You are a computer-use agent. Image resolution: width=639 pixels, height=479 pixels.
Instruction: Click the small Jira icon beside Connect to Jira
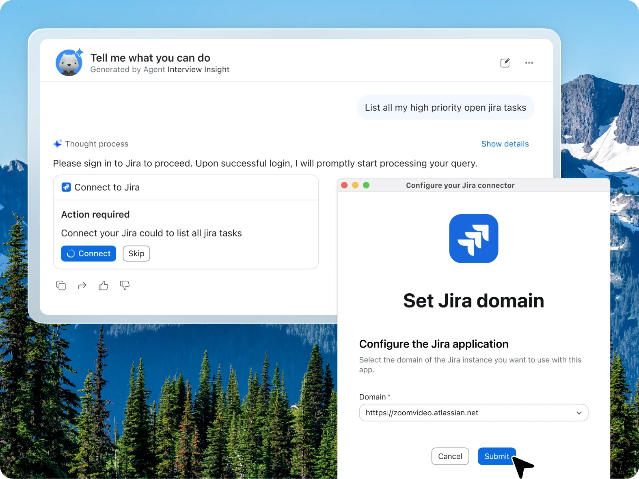click(x=66, y=187)
